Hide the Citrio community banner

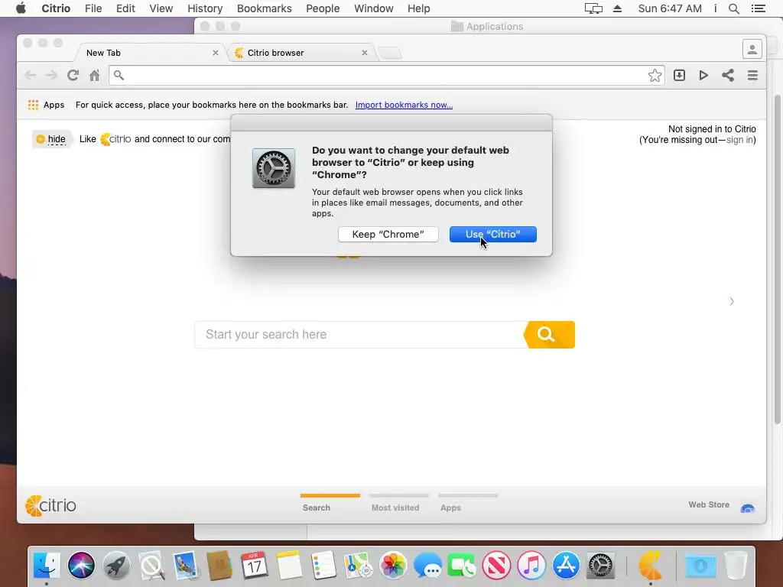click(51, 139)
